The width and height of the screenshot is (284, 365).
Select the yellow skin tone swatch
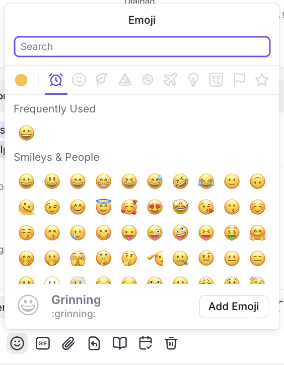pos(21,80)
